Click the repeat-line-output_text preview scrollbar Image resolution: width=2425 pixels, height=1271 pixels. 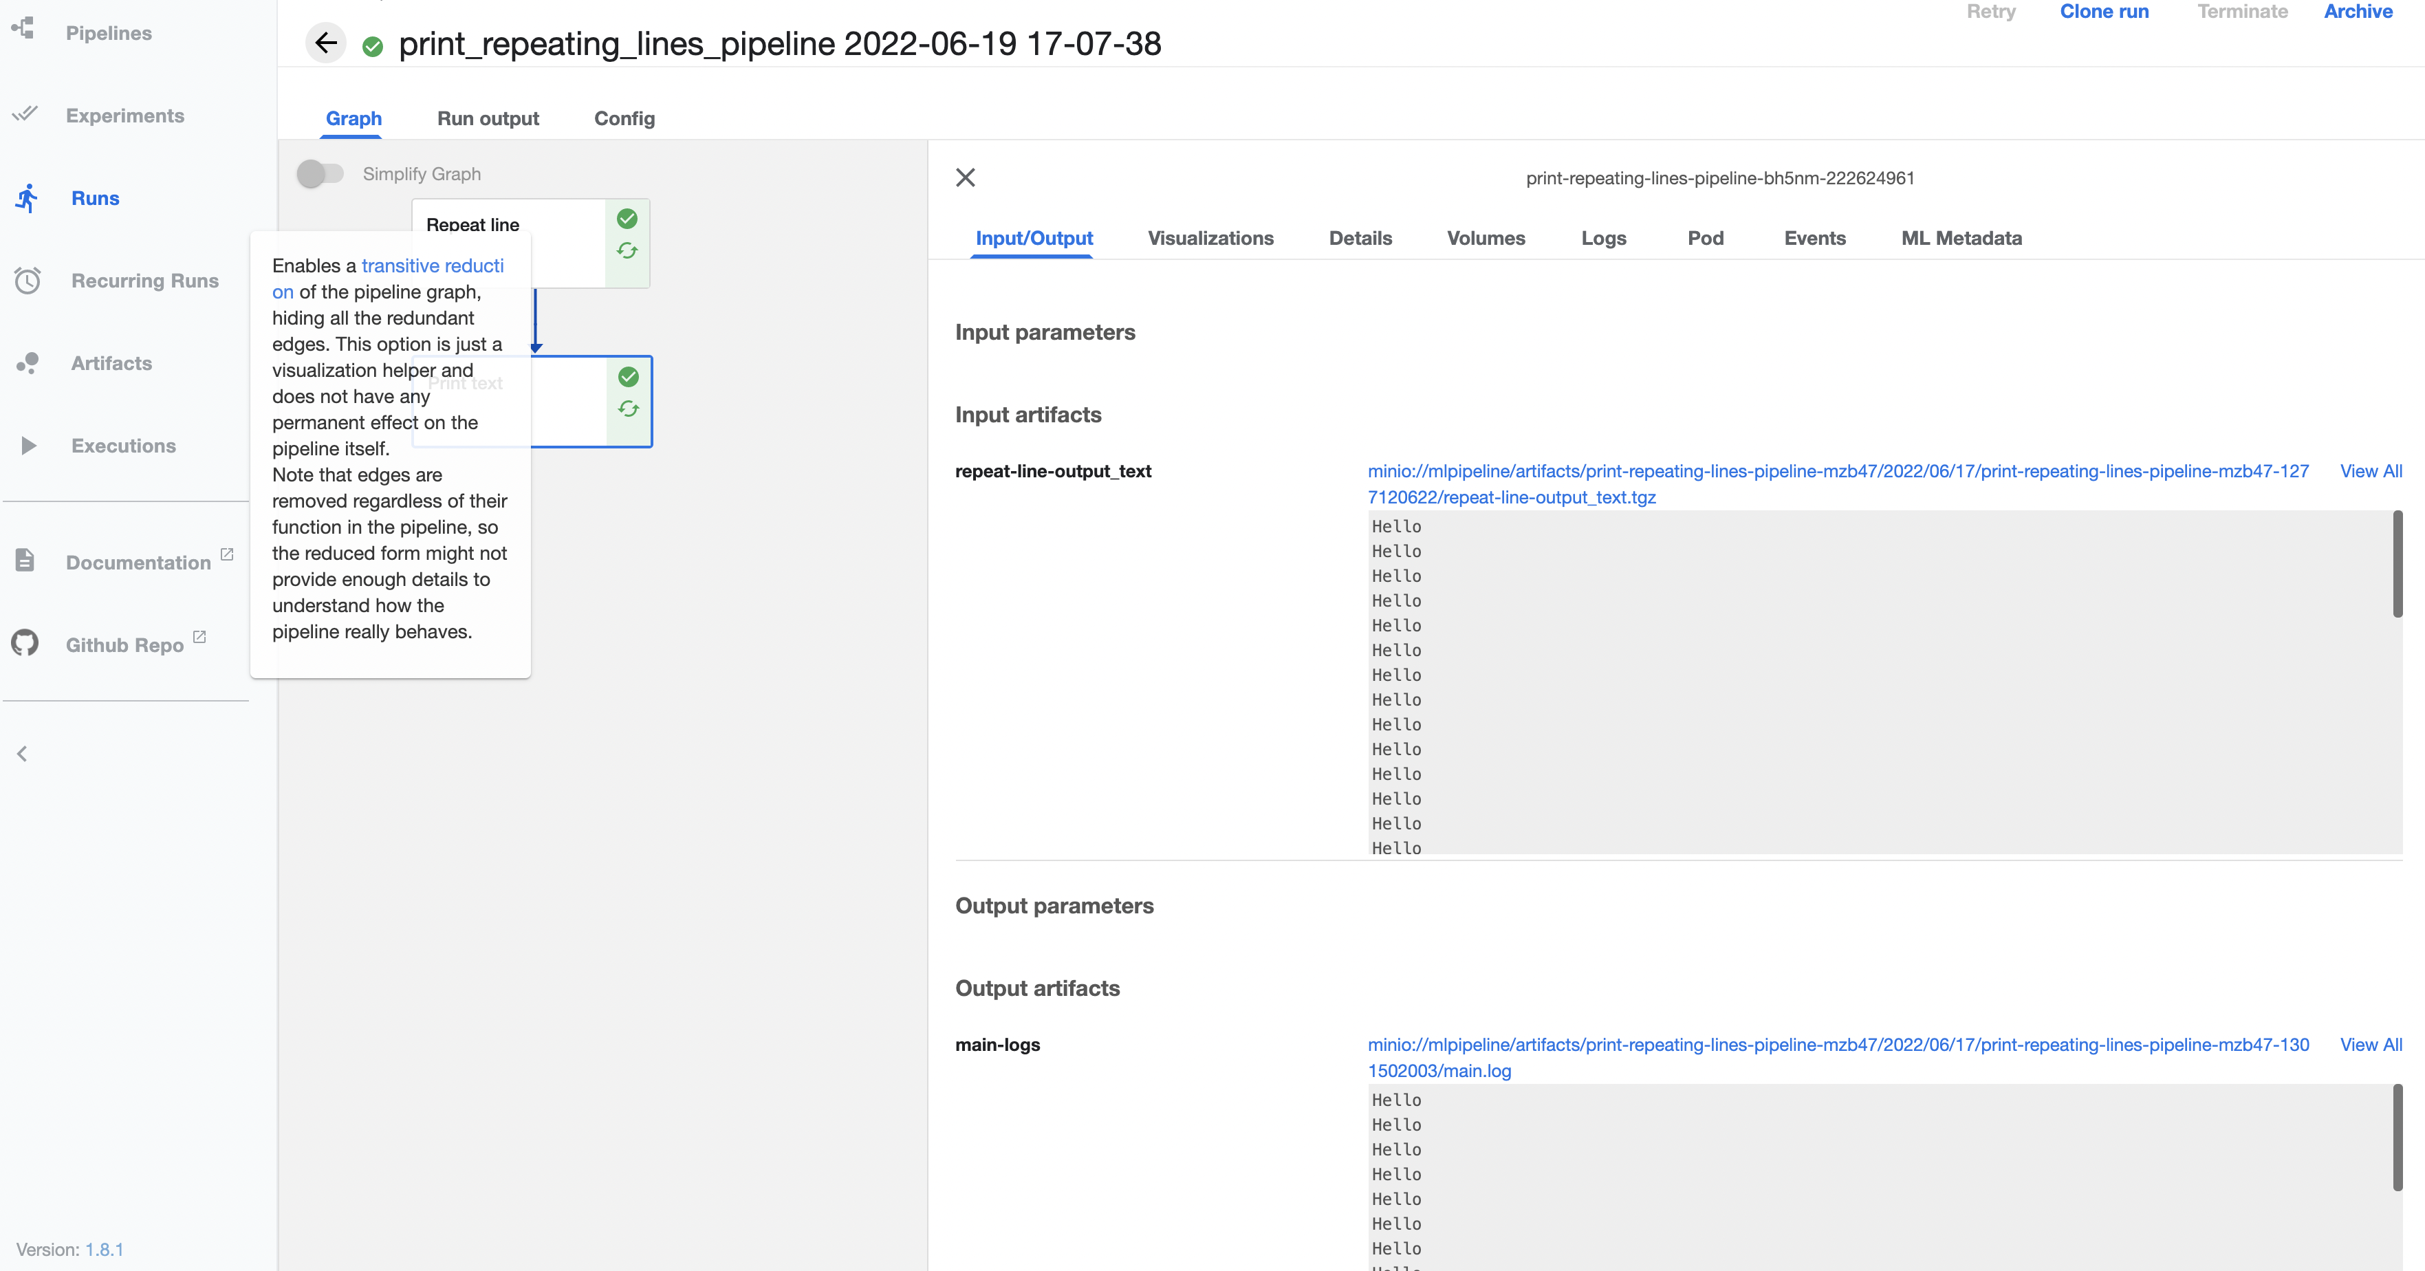pyautogui.click(x=2397, y=565)
